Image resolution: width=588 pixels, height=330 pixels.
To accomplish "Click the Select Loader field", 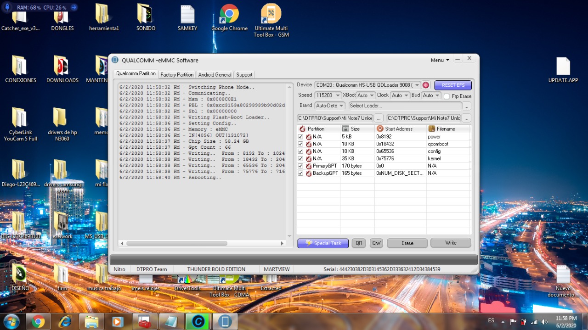I will click(x=405, y=106).
